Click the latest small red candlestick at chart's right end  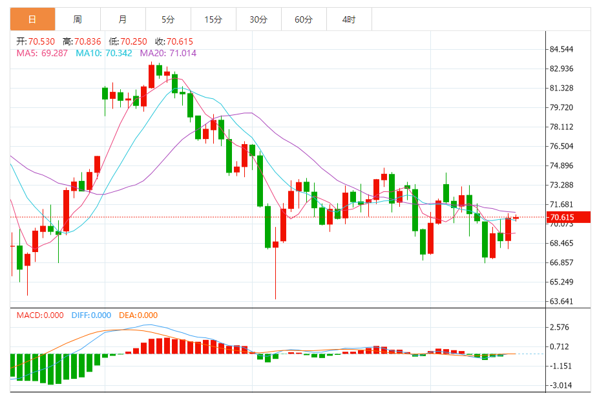[516, 218]
